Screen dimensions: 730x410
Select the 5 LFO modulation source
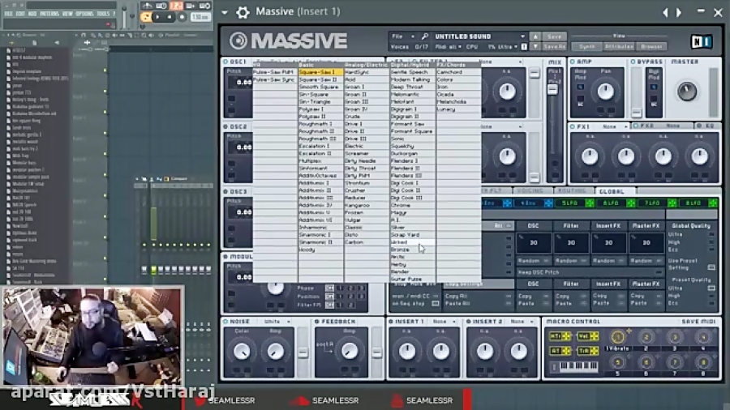569,203
